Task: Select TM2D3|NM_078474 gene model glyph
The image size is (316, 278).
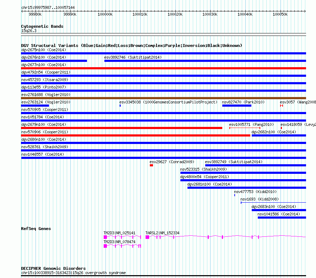Action: (122, 246)
